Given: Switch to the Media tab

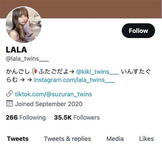Looking at the screenshot, I should point(115,139).
